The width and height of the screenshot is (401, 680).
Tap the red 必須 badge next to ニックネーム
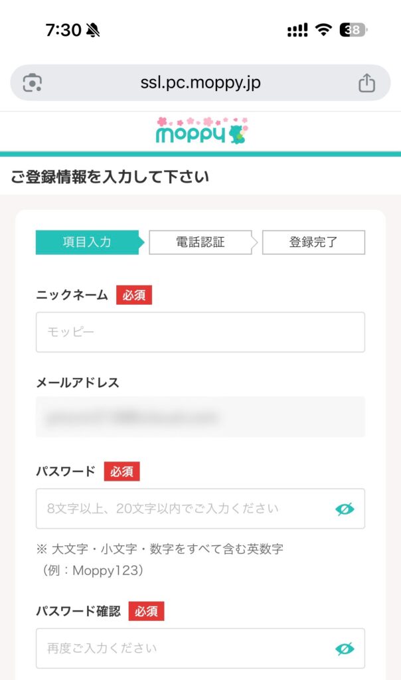point(135,296)
